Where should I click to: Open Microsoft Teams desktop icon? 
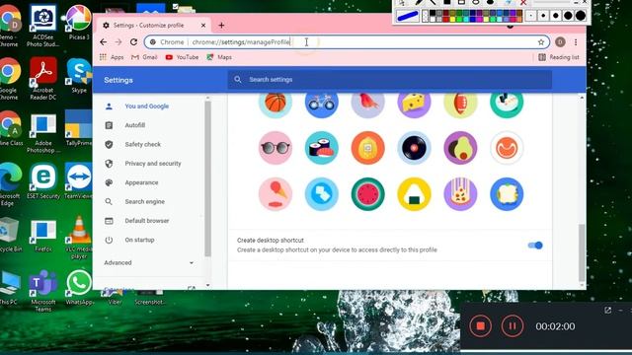pyautogui.click(x=43, y=291)
